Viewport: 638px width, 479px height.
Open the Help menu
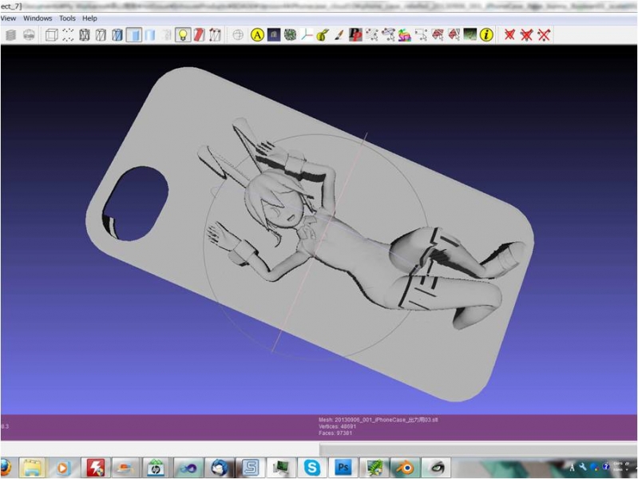click(89, 18)
